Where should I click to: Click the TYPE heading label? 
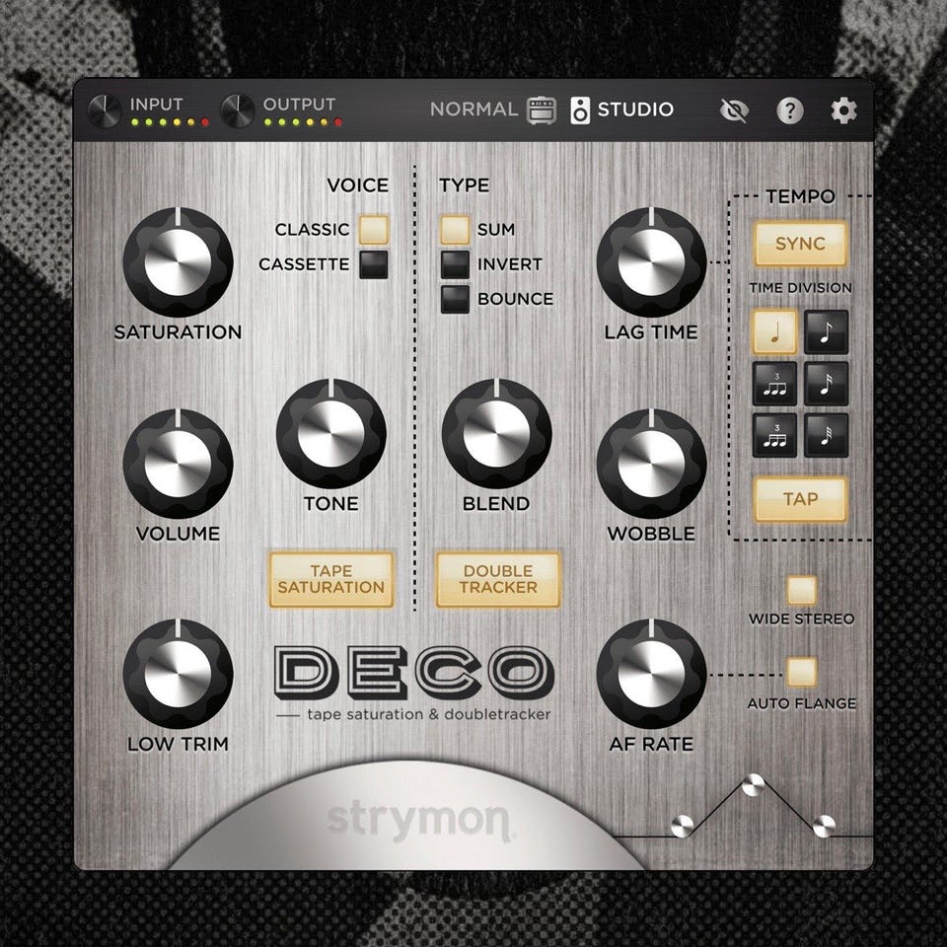click(x=464, y=184)
